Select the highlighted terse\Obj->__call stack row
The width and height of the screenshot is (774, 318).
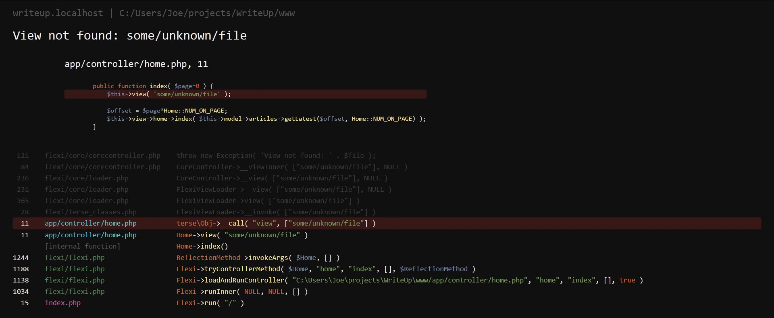[387, 223]
